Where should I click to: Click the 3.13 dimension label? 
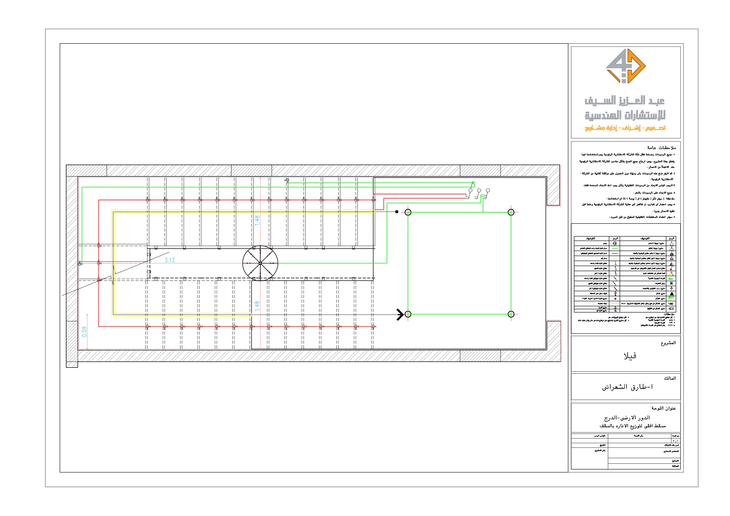[x=170, y=260]
